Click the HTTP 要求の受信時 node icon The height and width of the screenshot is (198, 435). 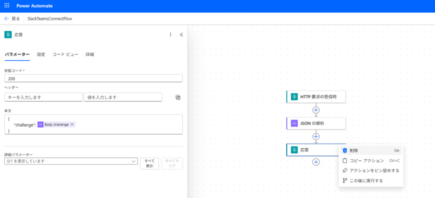coord(294,97)
